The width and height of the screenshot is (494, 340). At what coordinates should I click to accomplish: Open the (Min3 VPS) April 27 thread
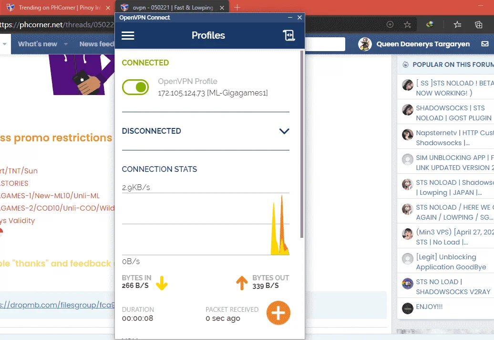click(455, 237)
